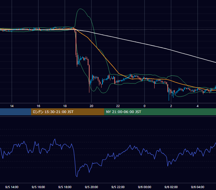Click the 9/5 16:00 time label
Viewport: 216px width, 190px height.
[x=38, y=187]
